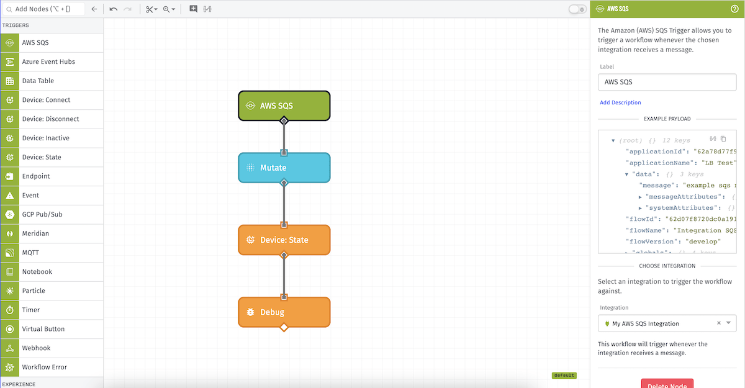The image size is (745, 388).
Task: Select the Device: State node on canvas
Action: click(x=284, y=240)
